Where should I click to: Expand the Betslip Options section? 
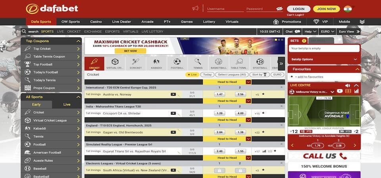pos(324,59)
